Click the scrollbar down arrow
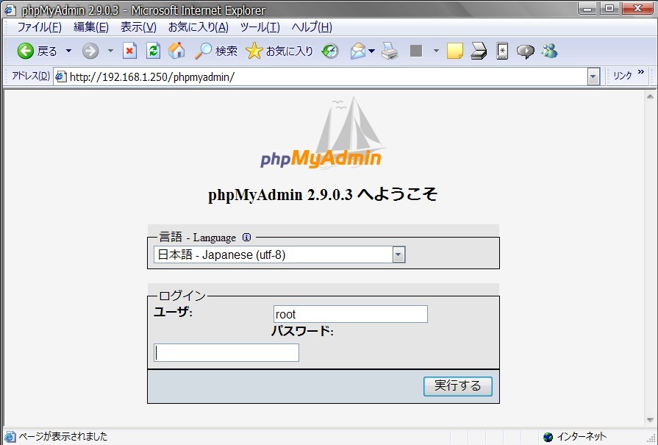 [x=650, y=420]
